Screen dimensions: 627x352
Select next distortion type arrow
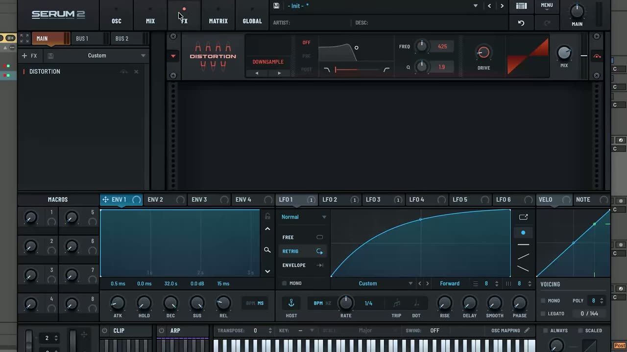(x=279, y=73)
